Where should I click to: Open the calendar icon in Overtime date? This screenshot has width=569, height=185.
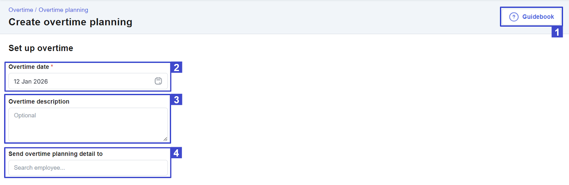pos(158,81)
